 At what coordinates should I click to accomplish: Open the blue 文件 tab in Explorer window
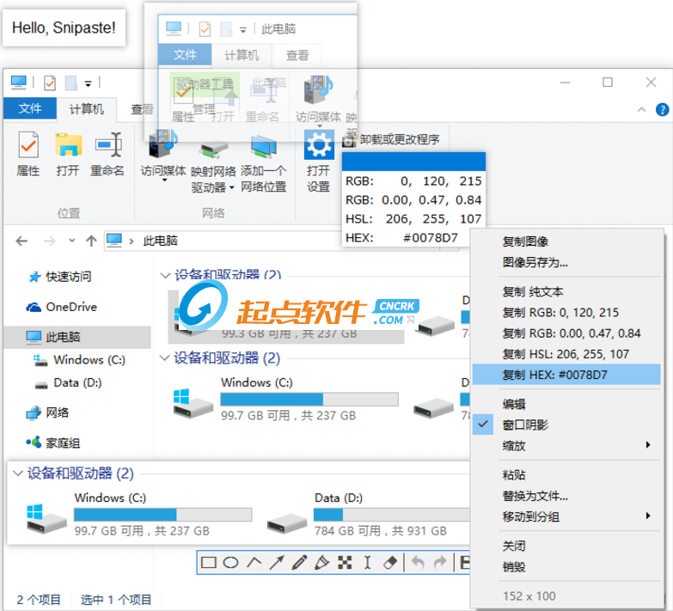click(x=30, y=108)
